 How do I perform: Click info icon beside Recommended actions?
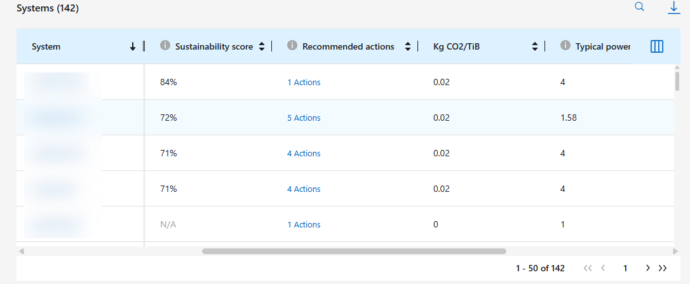tap(292, 46)
